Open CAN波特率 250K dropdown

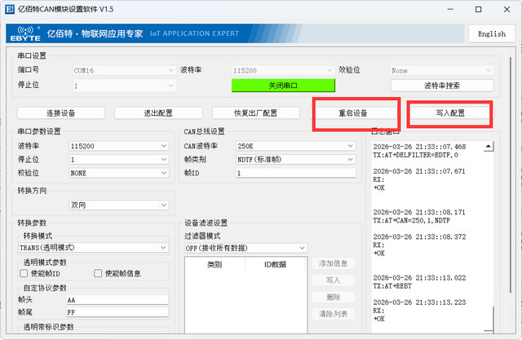coord(295,146)
